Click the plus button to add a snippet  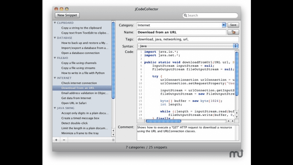coord(56,140)
